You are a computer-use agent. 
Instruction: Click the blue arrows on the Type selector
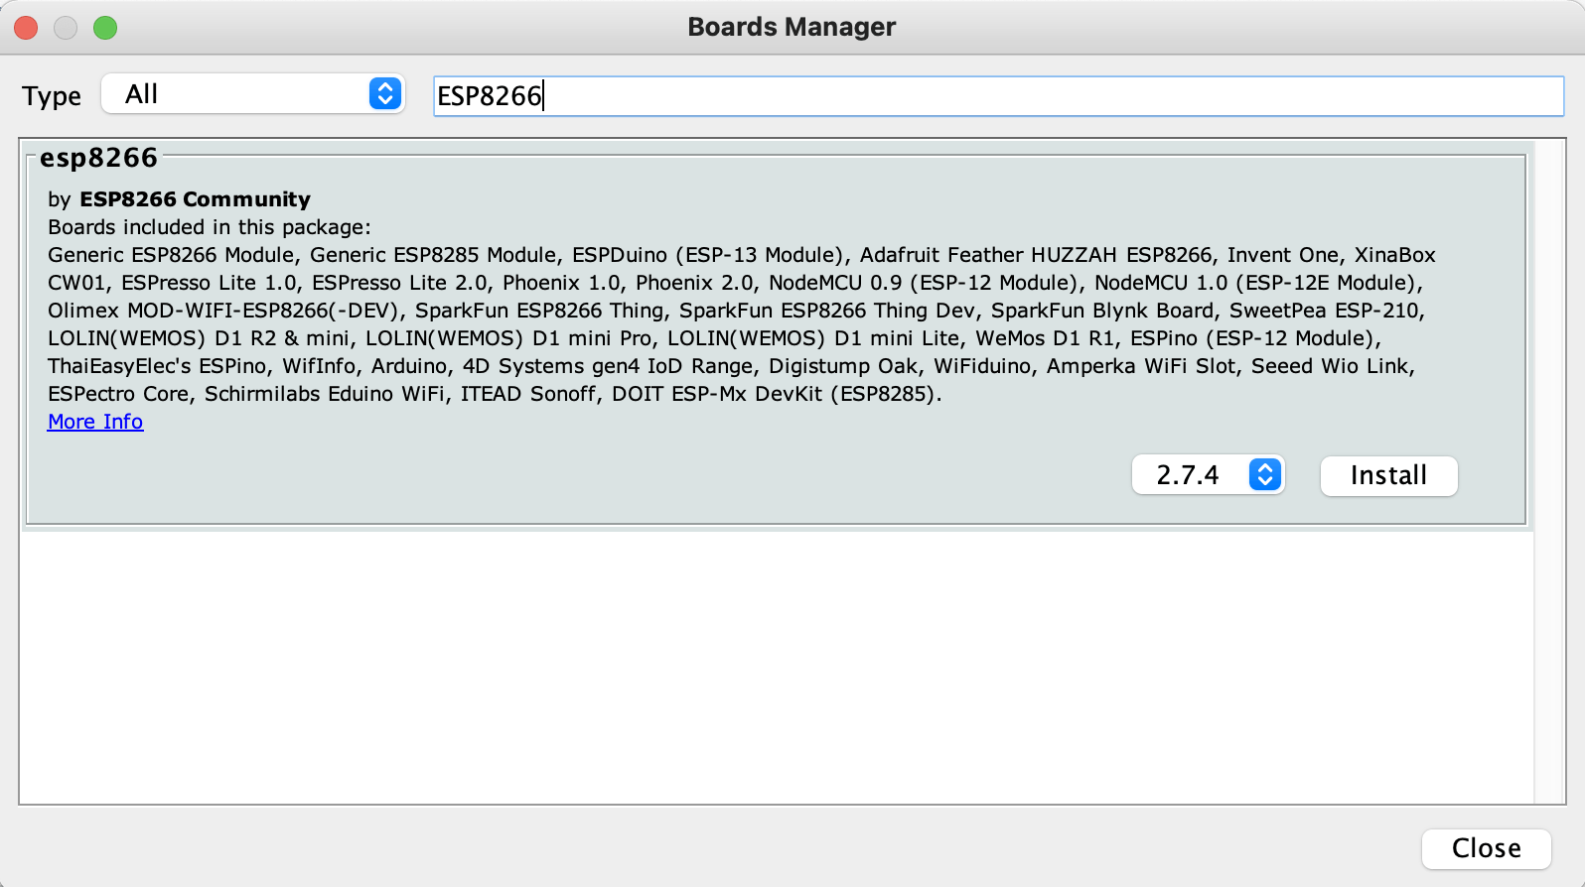385,94
